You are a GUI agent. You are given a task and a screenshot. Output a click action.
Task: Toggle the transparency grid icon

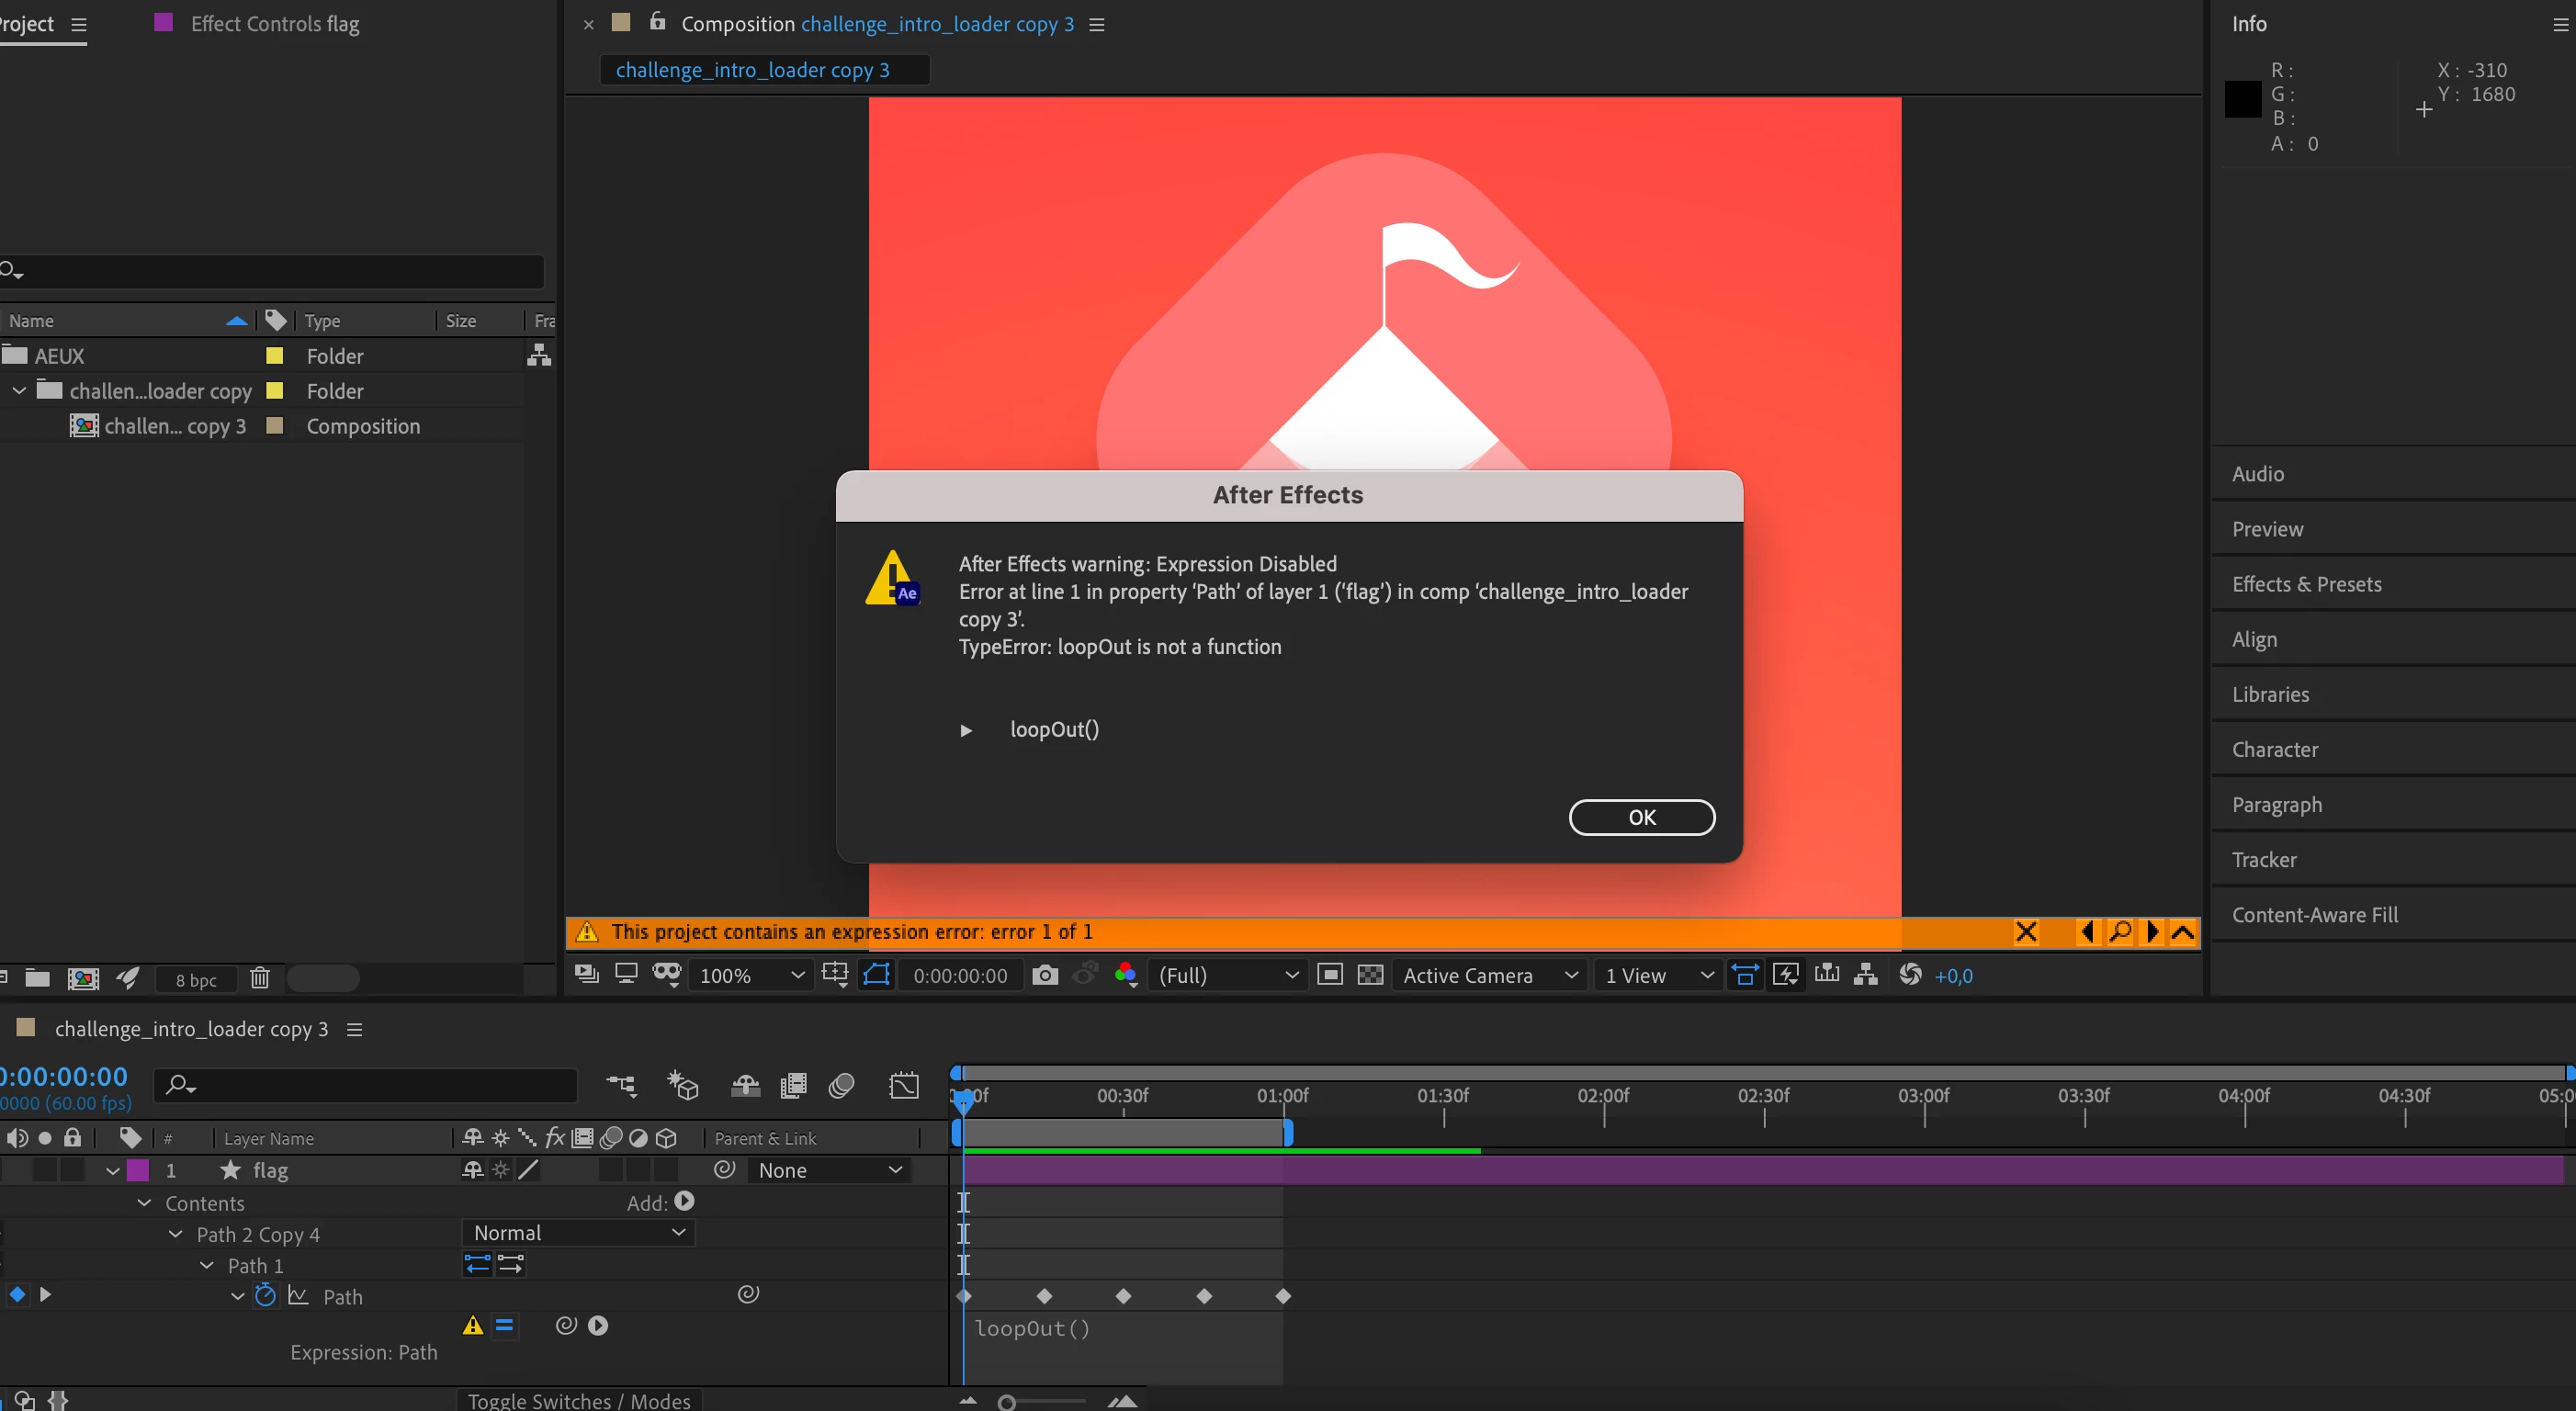(1370, 975)
